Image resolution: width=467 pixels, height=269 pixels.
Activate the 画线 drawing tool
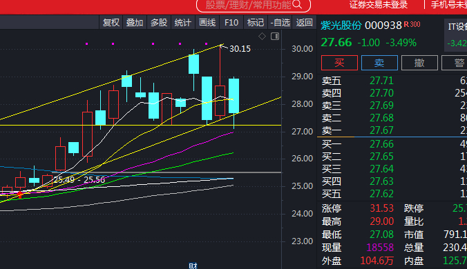pos(207,23)
